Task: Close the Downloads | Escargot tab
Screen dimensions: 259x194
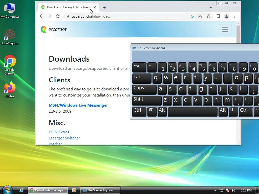Action: 95,7
